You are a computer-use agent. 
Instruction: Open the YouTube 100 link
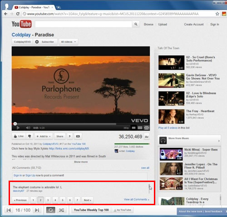pyautogui.click(x=79, y=144)
